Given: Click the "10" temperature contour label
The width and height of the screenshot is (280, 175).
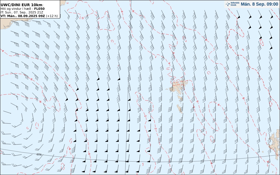Looking at the screenshot, I should coord(230,47).
